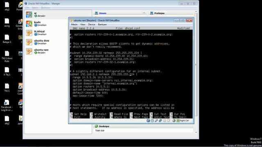The width and height of the screenshot is (262, 147).
Task: Click the optical disc status bar icon
Action: tap(152, 120)
